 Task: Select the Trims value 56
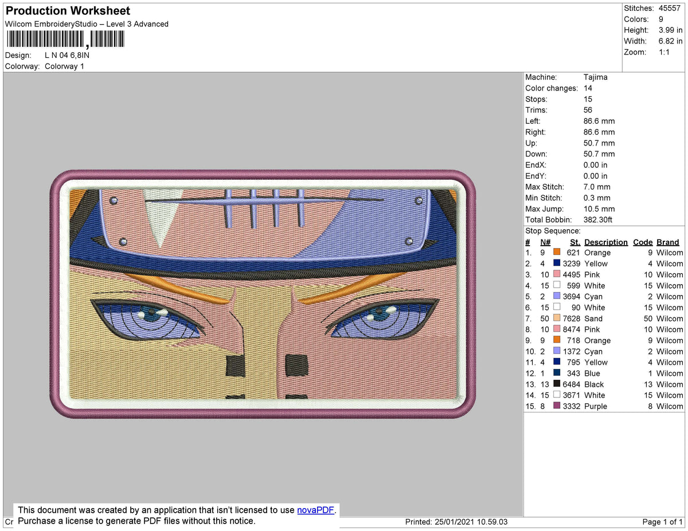pos(588,110)
